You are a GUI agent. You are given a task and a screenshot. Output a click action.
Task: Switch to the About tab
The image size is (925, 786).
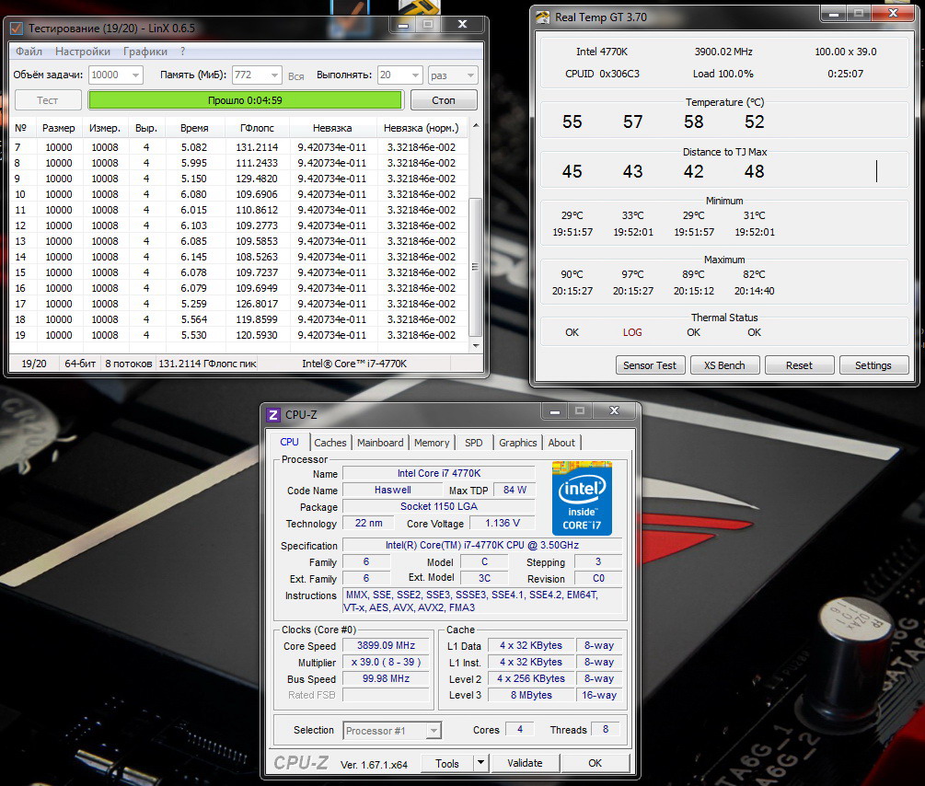[x=561, y=443]
